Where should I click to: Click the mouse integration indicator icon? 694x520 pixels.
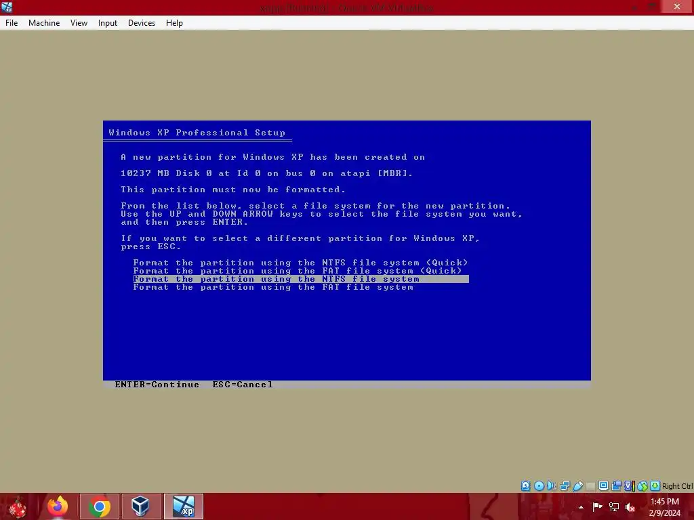pyautogui.click(x=642, y=486)
